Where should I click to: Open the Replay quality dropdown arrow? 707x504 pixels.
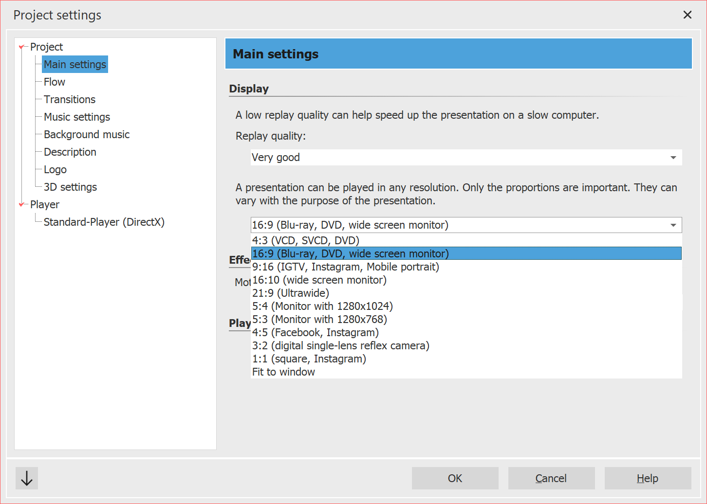pos(673,157)
